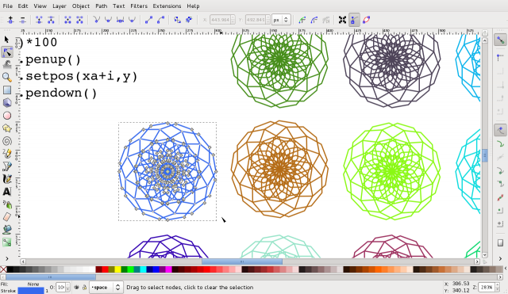Viewport: 508px width, 294px height.
Task: Make selected nodes symmetric
Action: pos(120,20)
